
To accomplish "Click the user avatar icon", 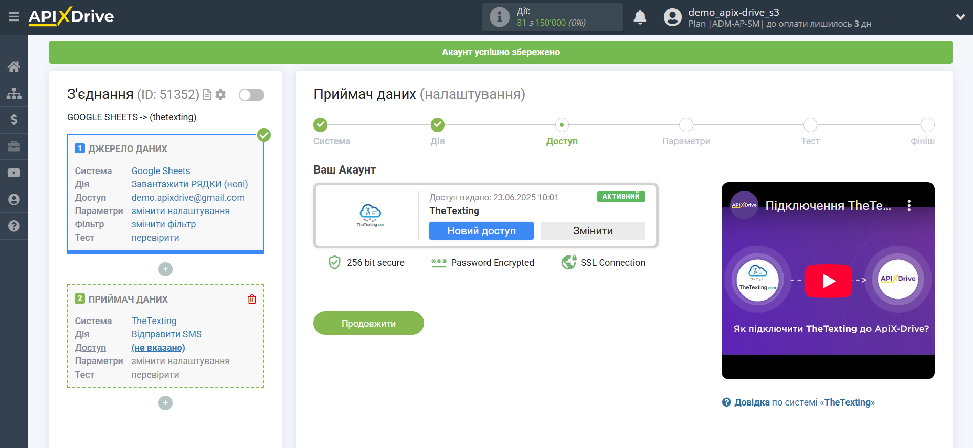I will (672, 17).
